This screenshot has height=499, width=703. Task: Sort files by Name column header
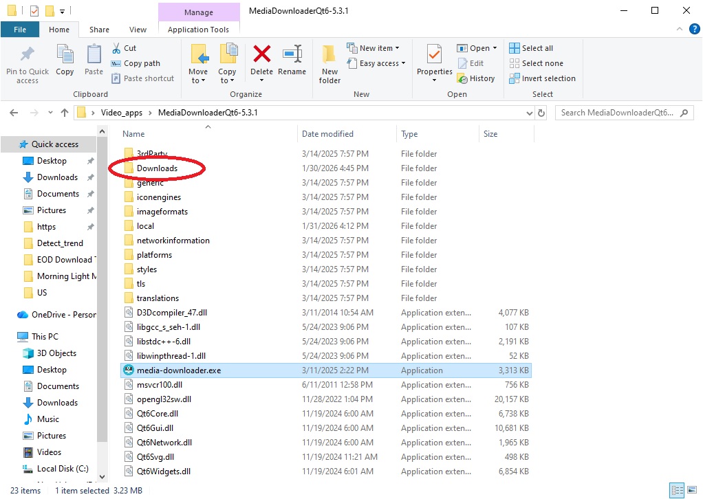point(133,134)
